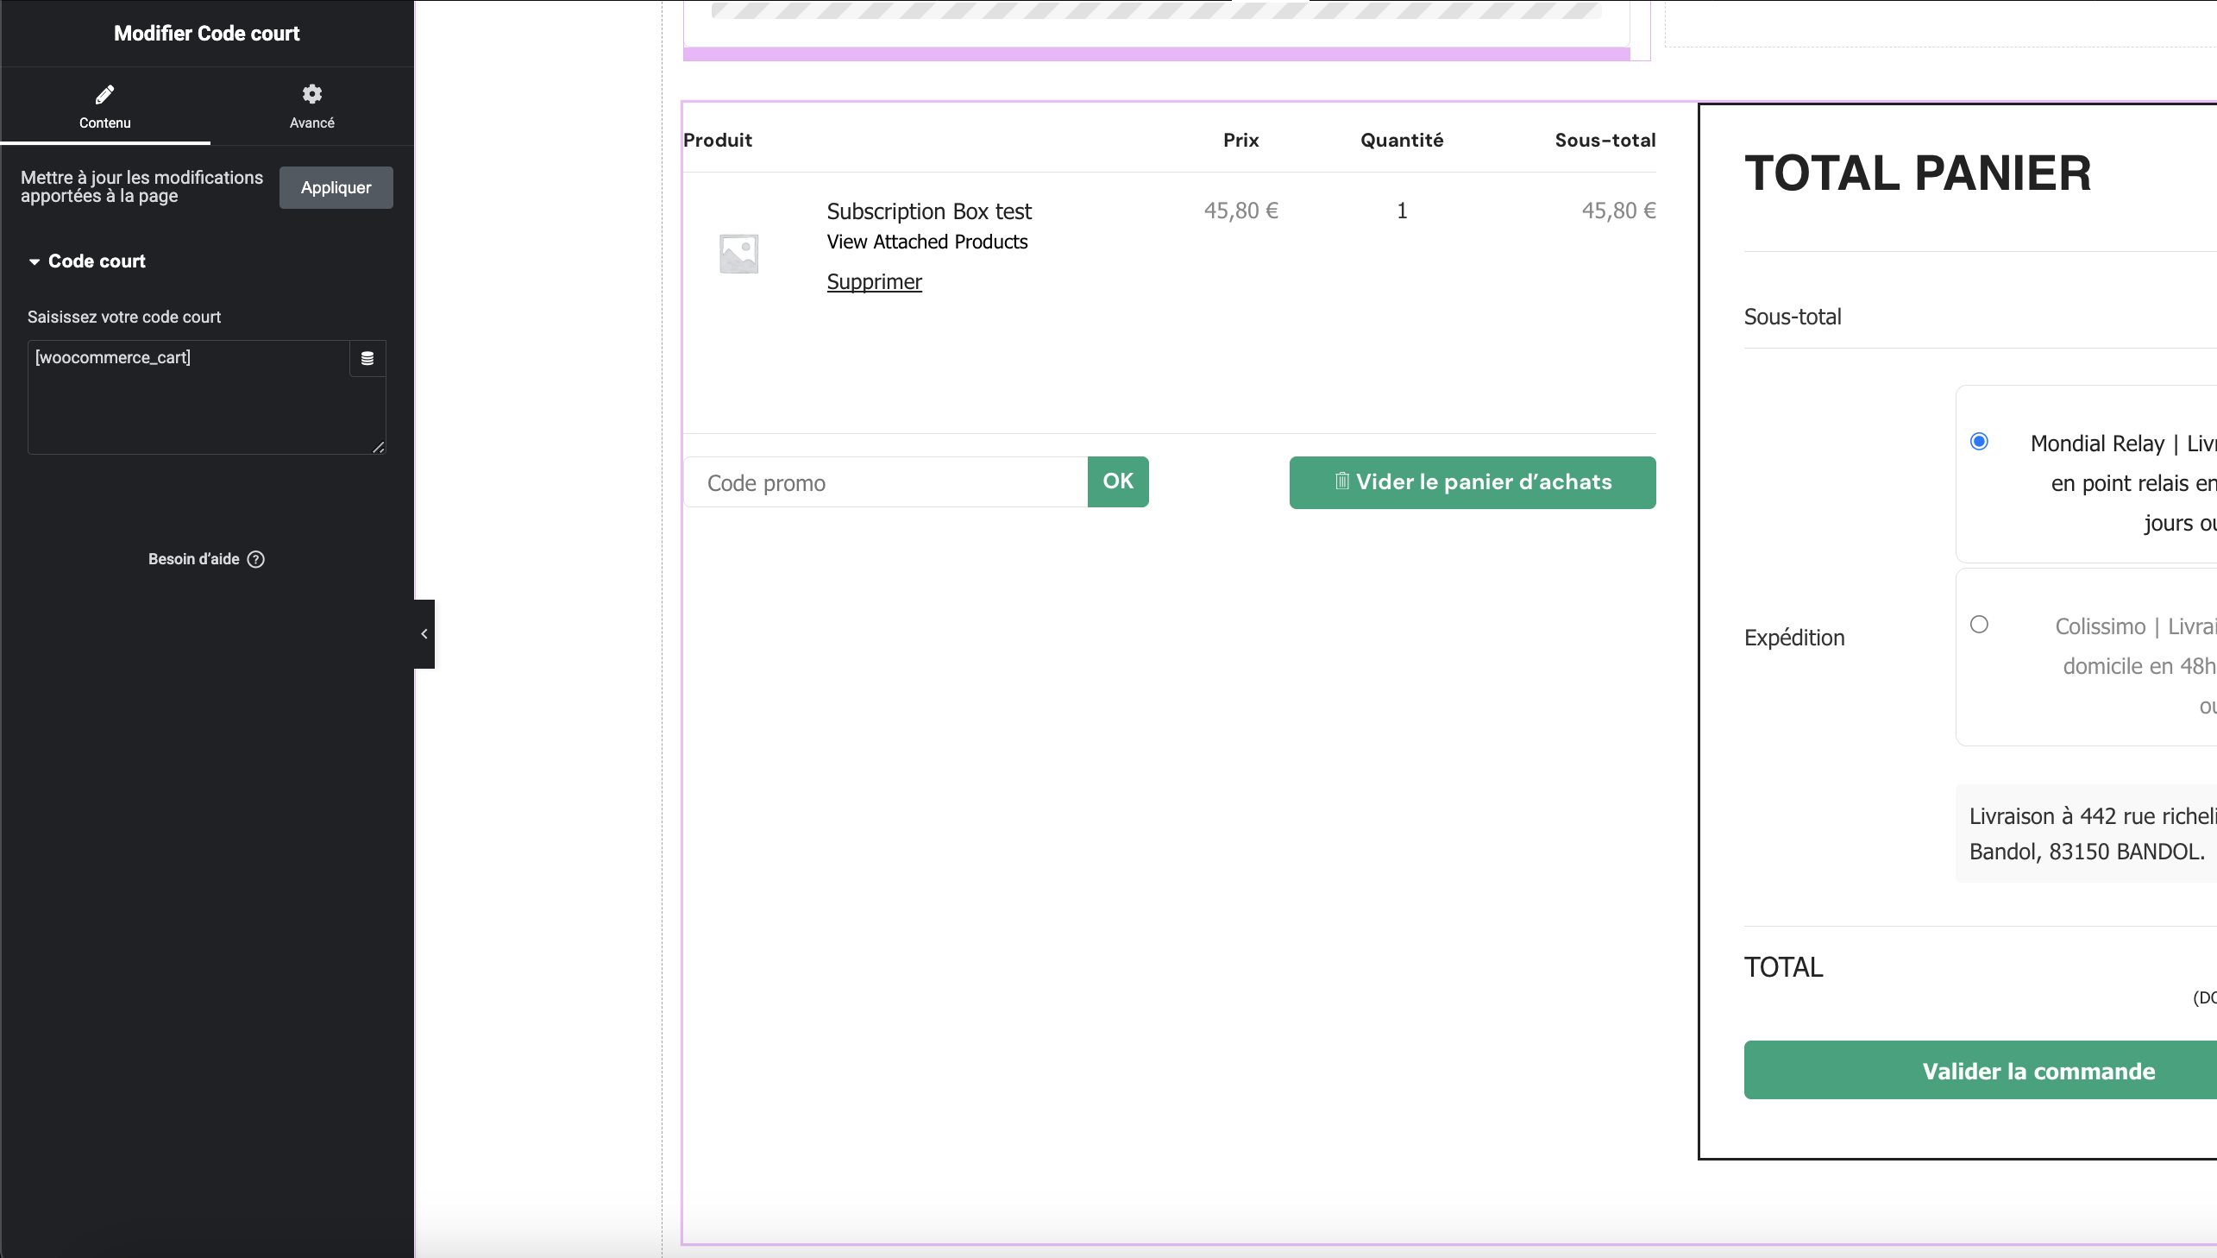Screen dimensions: 2217x1258
Task: Click the pencil icon on Contenu
Action: click(104, 93)
